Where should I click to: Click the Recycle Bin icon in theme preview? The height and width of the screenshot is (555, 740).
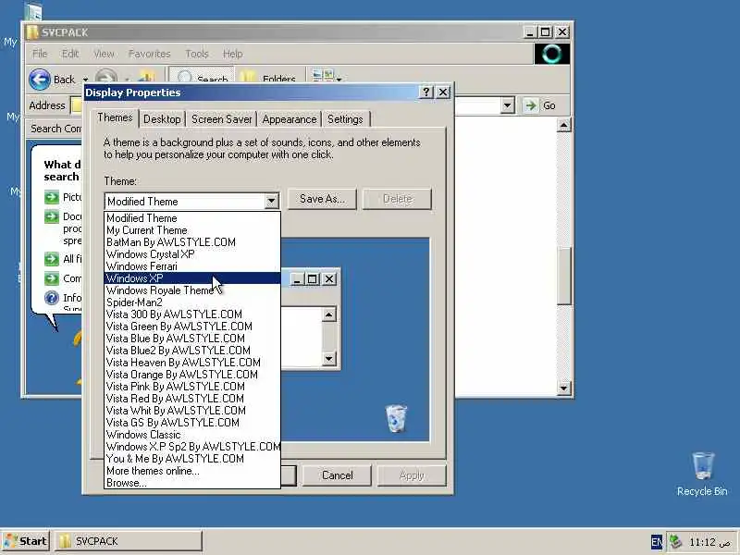click(396, 418)
